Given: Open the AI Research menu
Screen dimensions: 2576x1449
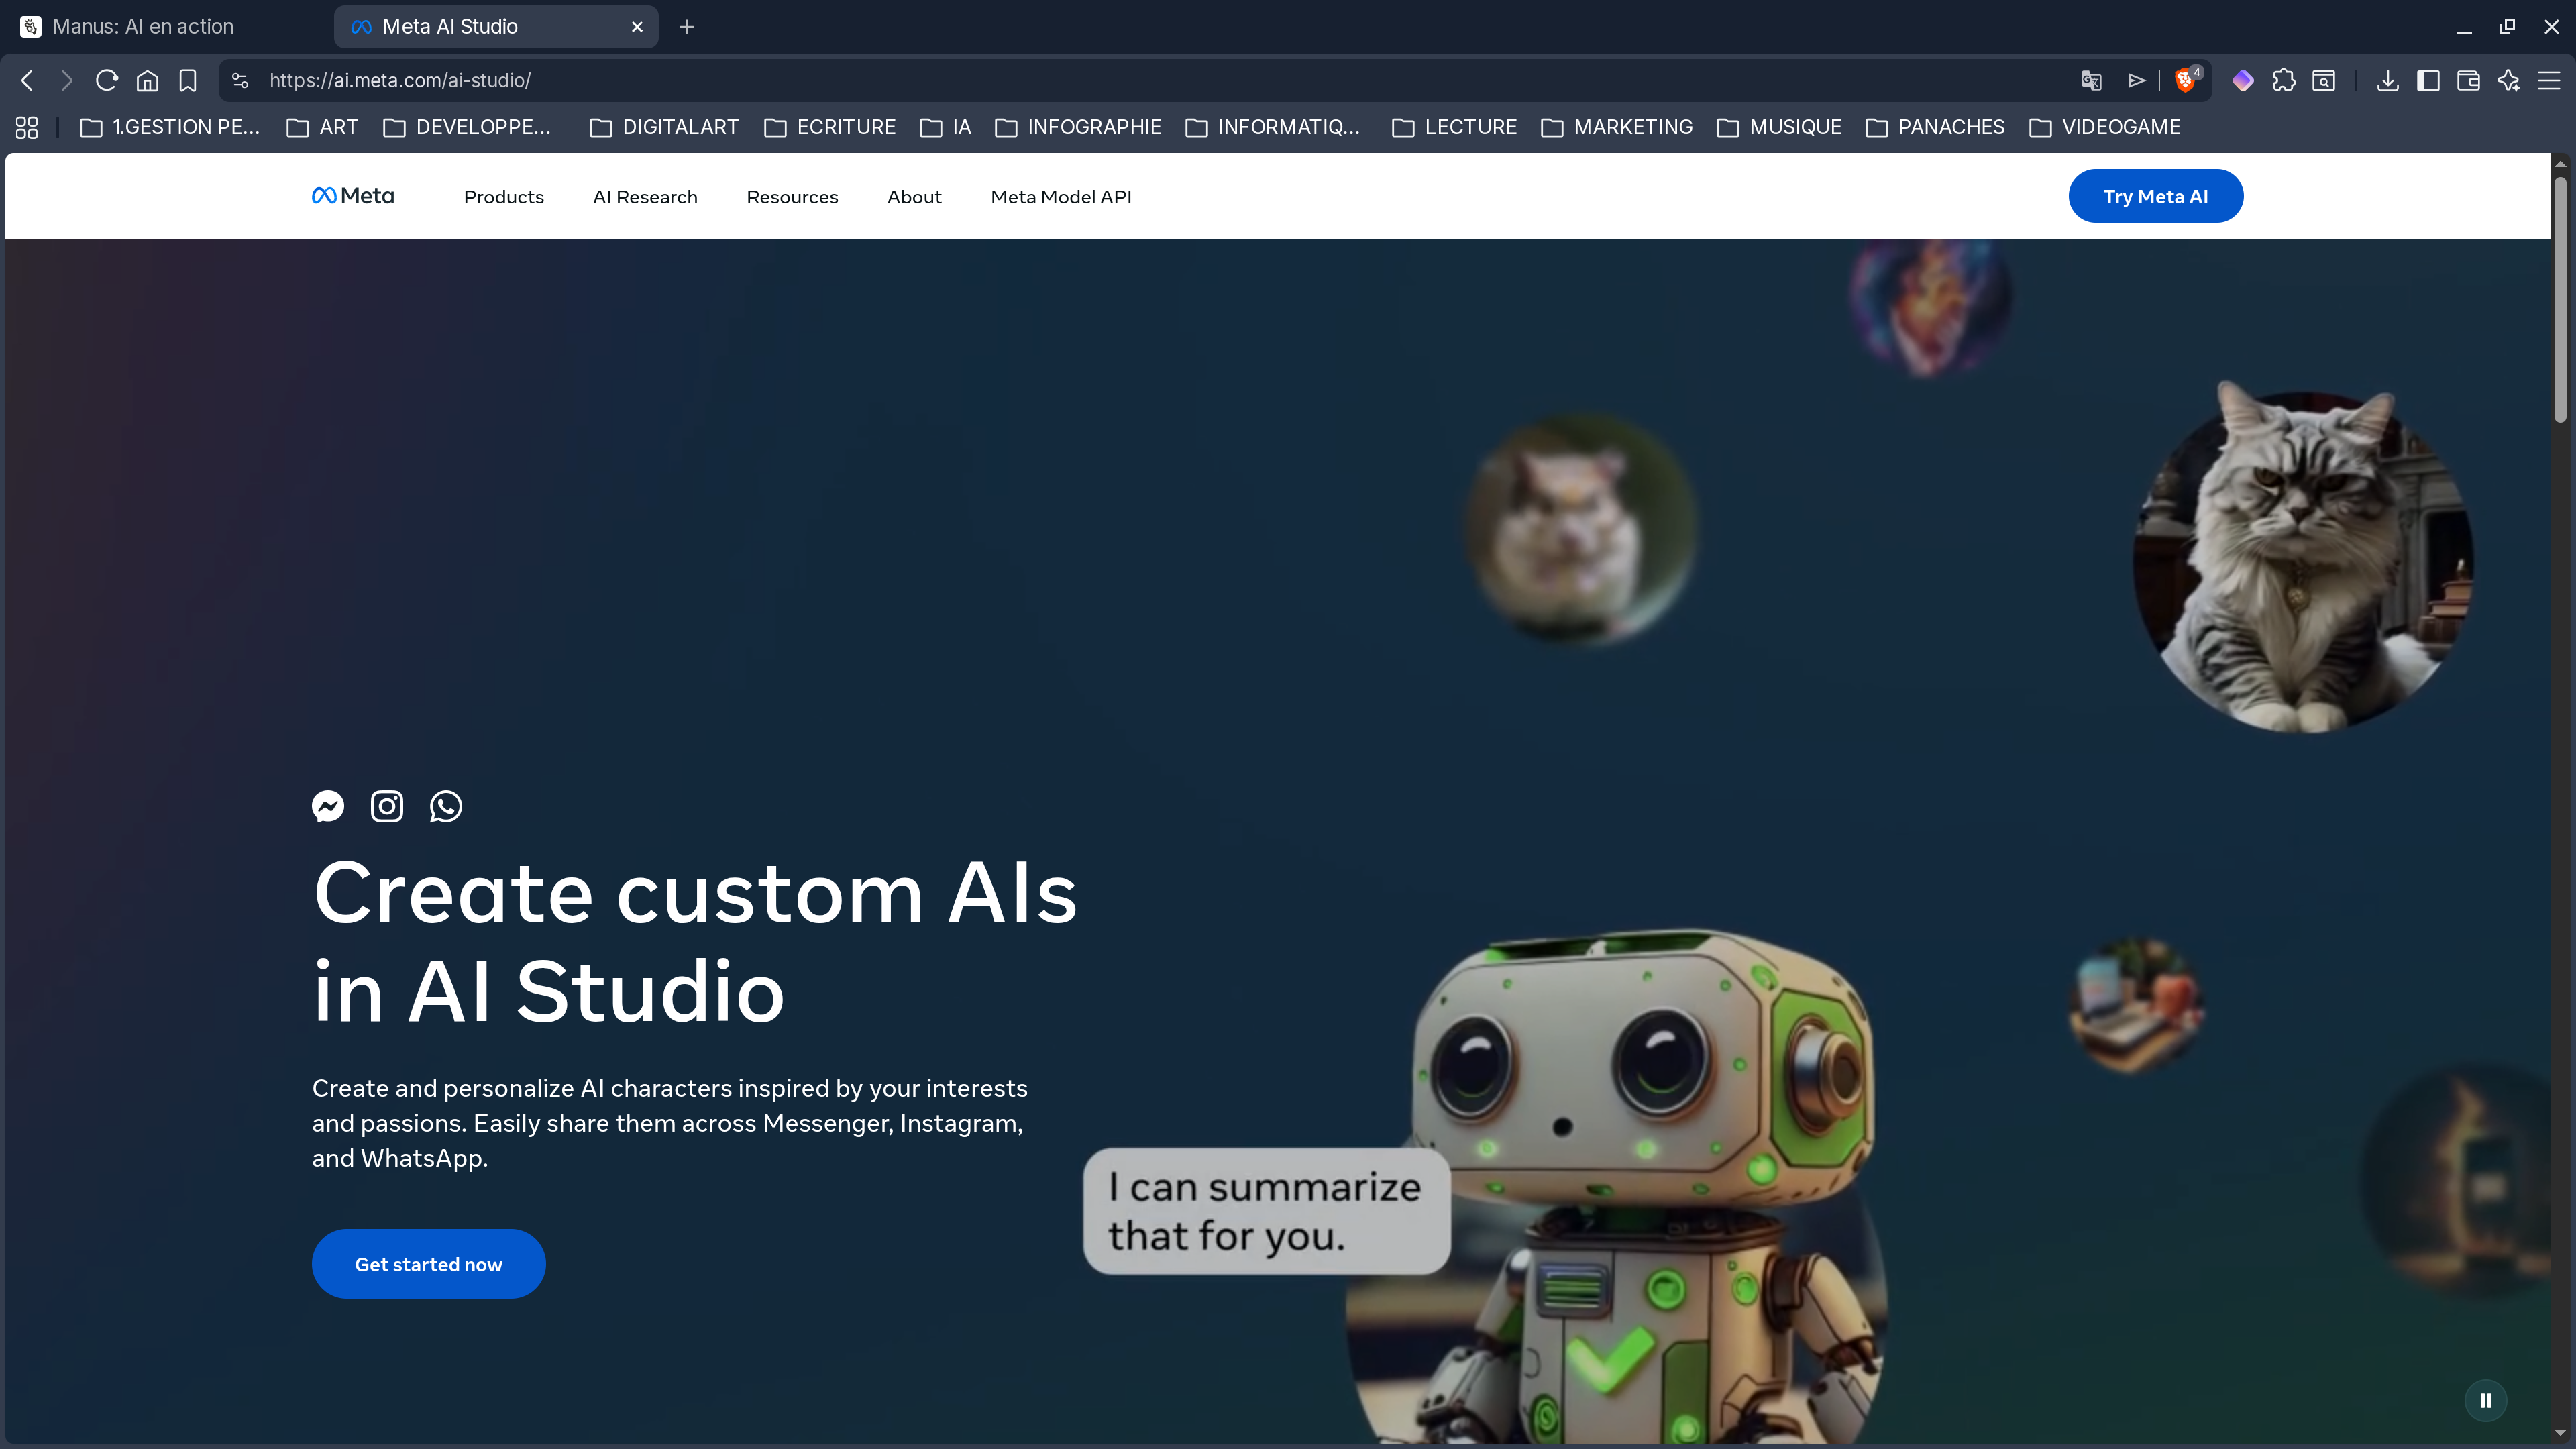Looking at the screenshot, I should (x=645, y=197).
